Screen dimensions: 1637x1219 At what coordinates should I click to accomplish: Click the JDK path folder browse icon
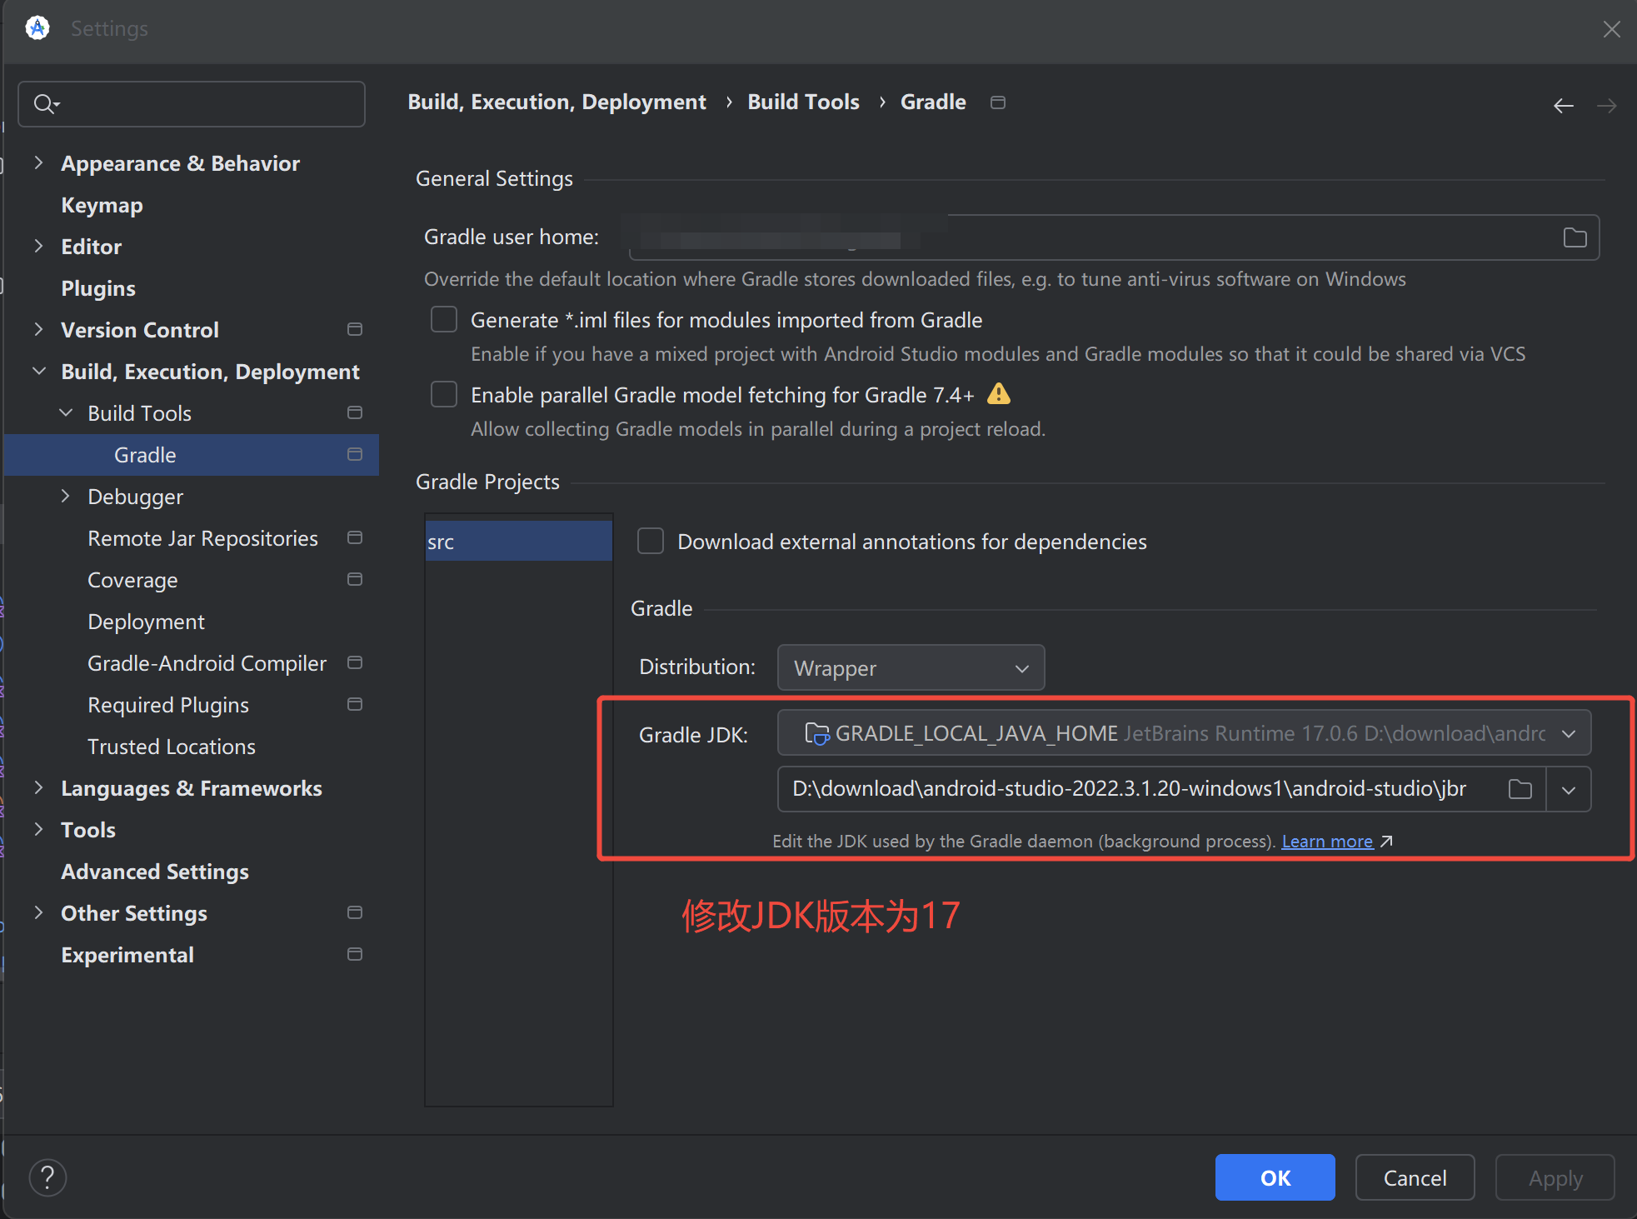point(1520,789)
